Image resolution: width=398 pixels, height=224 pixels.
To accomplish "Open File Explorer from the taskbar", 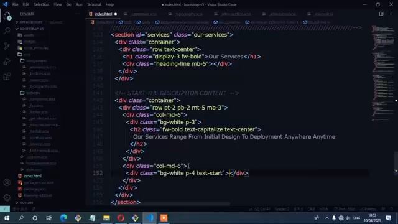I will [x=106, y=218].
